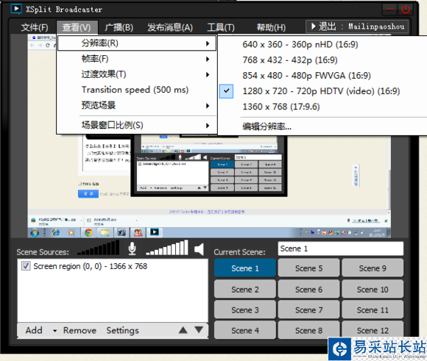Viewport: 427px width, 361px height.
Task: Toggle Screen region source checkbox
Action: (26, 265)
